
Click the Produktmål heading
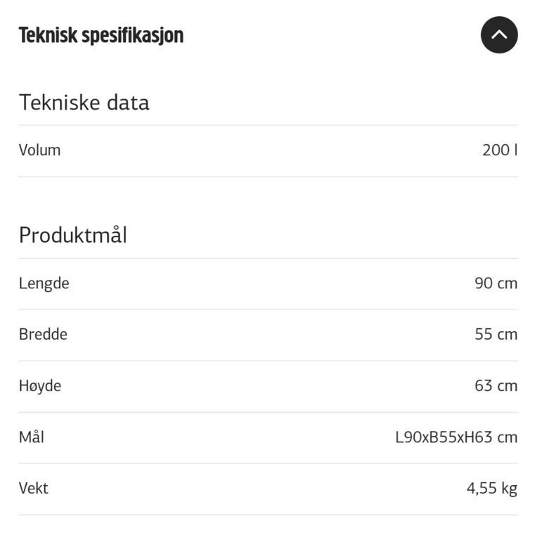tap(73, 236)
